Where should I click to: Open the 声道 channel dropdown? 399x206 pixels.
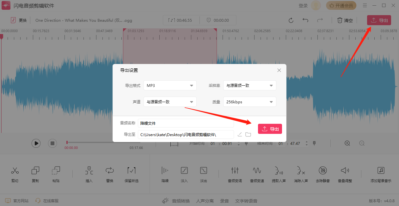[x=170, y=102]
